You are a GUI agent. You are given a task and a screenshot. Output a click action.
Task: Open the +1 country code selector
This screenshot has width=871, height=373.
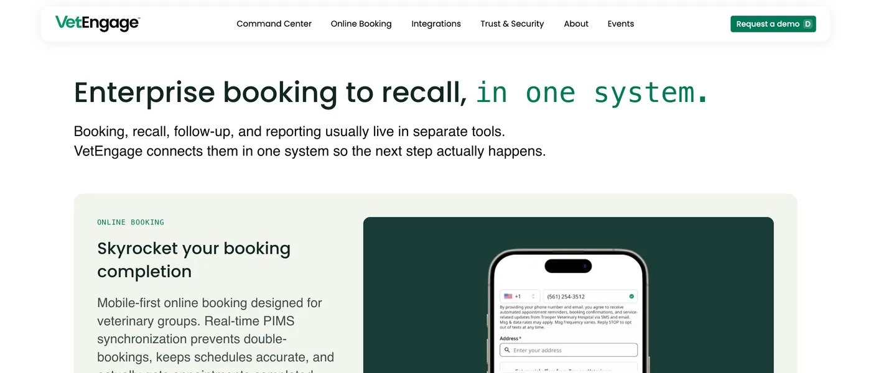[519, 297]
